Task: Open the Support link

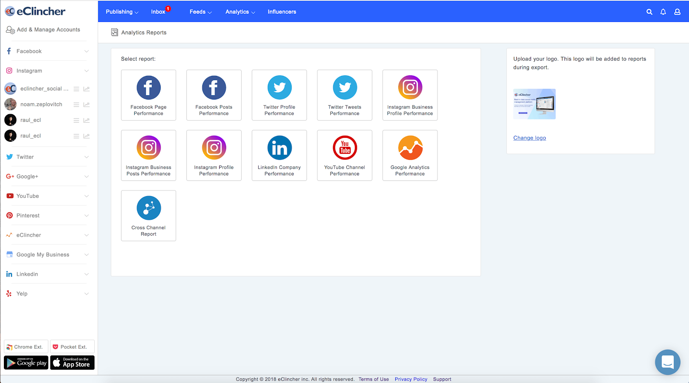Action: pos(442,379)
